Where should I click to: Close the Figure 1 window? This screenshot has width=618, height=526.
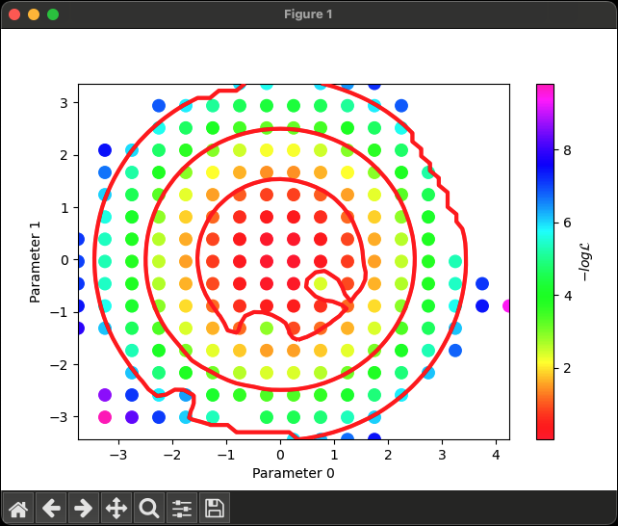point(14,14)
